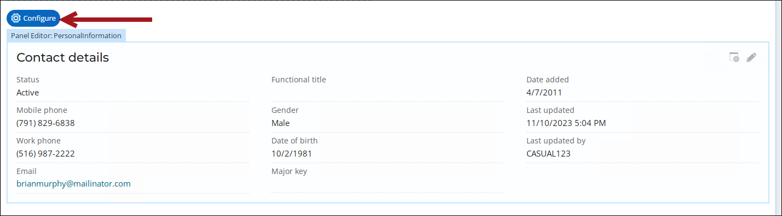Click the Contact details heading
The image size is (782, 216).
coord(62,57)
